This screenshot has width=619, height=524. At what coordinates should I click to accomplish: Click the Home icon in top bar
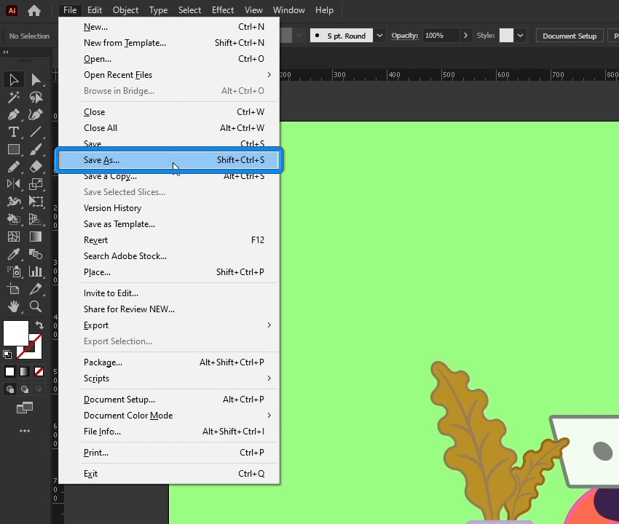tap(34, 10)
